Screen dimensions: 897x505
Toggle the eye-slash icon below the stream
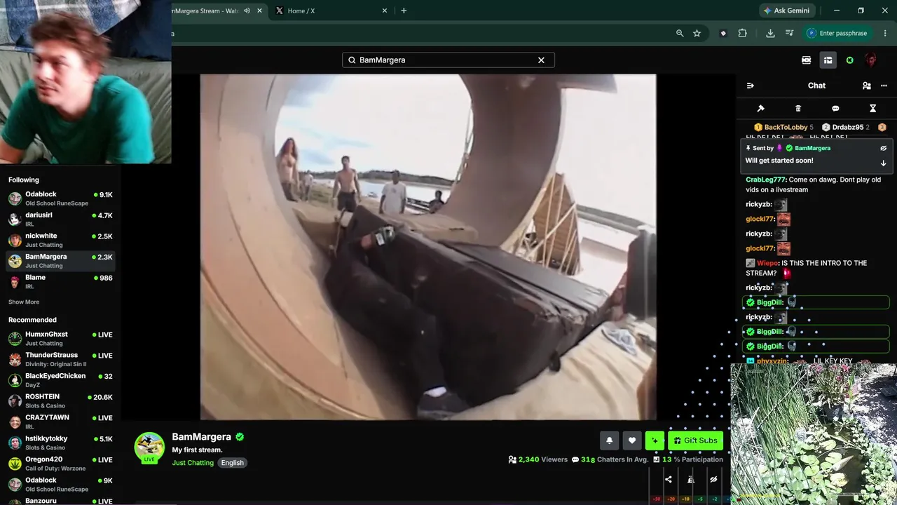click(713, 480)
